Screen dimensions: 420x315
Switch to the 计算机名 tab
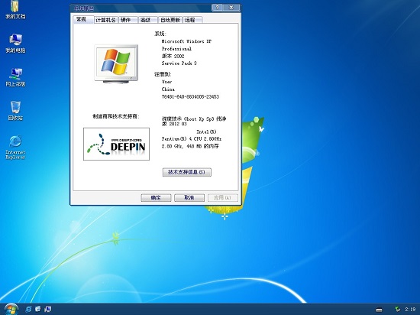[106, 20]
